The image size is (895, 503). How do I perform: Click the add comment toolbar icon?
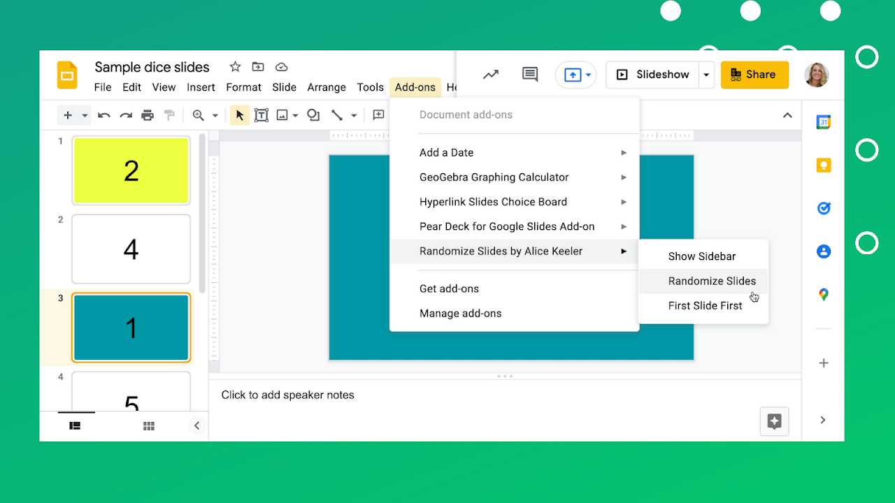(x=378, y=115)
